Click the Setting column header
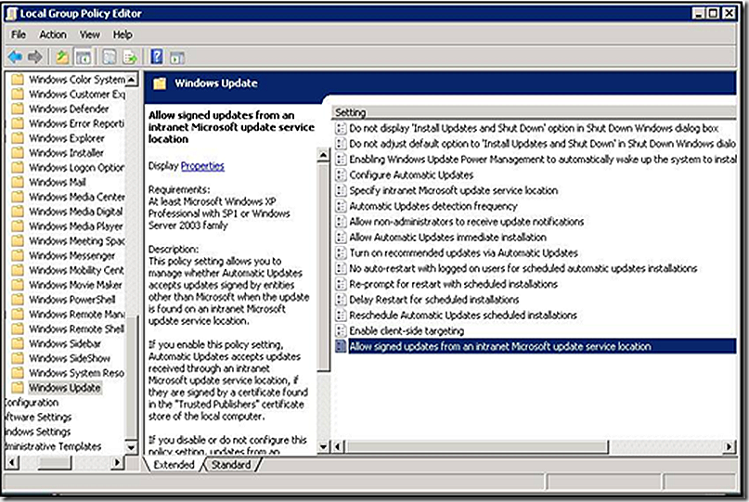Viewport: 749px width, 502px height. coord(534,112)
